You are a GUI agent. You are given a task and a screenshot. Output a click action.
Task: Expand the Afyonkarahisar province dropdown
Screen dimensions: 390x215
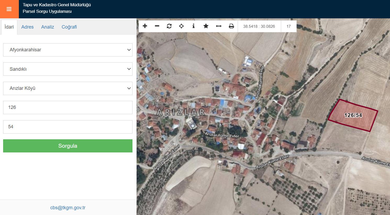tap(68, 50)
